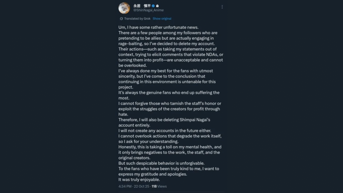Click the Grok translation icon
Image resolution: width=343 pixels, height=193 pixels.
coord(121,19)
